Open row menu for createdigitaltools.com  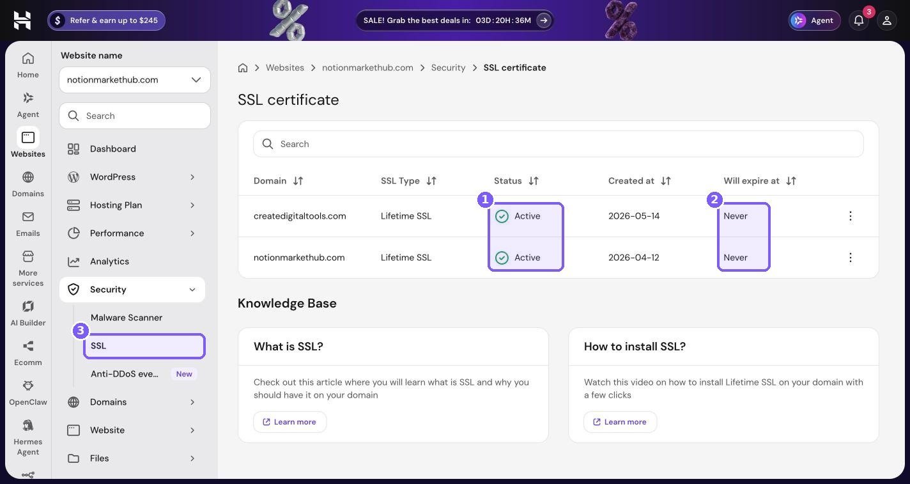[850, 216]
